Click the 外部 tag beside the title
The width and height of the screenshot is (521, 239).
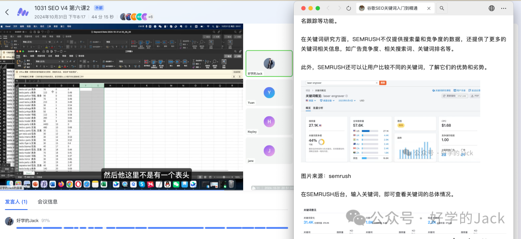tap(98, 8)
